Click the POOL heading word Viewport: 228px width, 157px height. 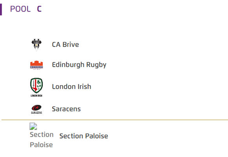tap(20, 9)
